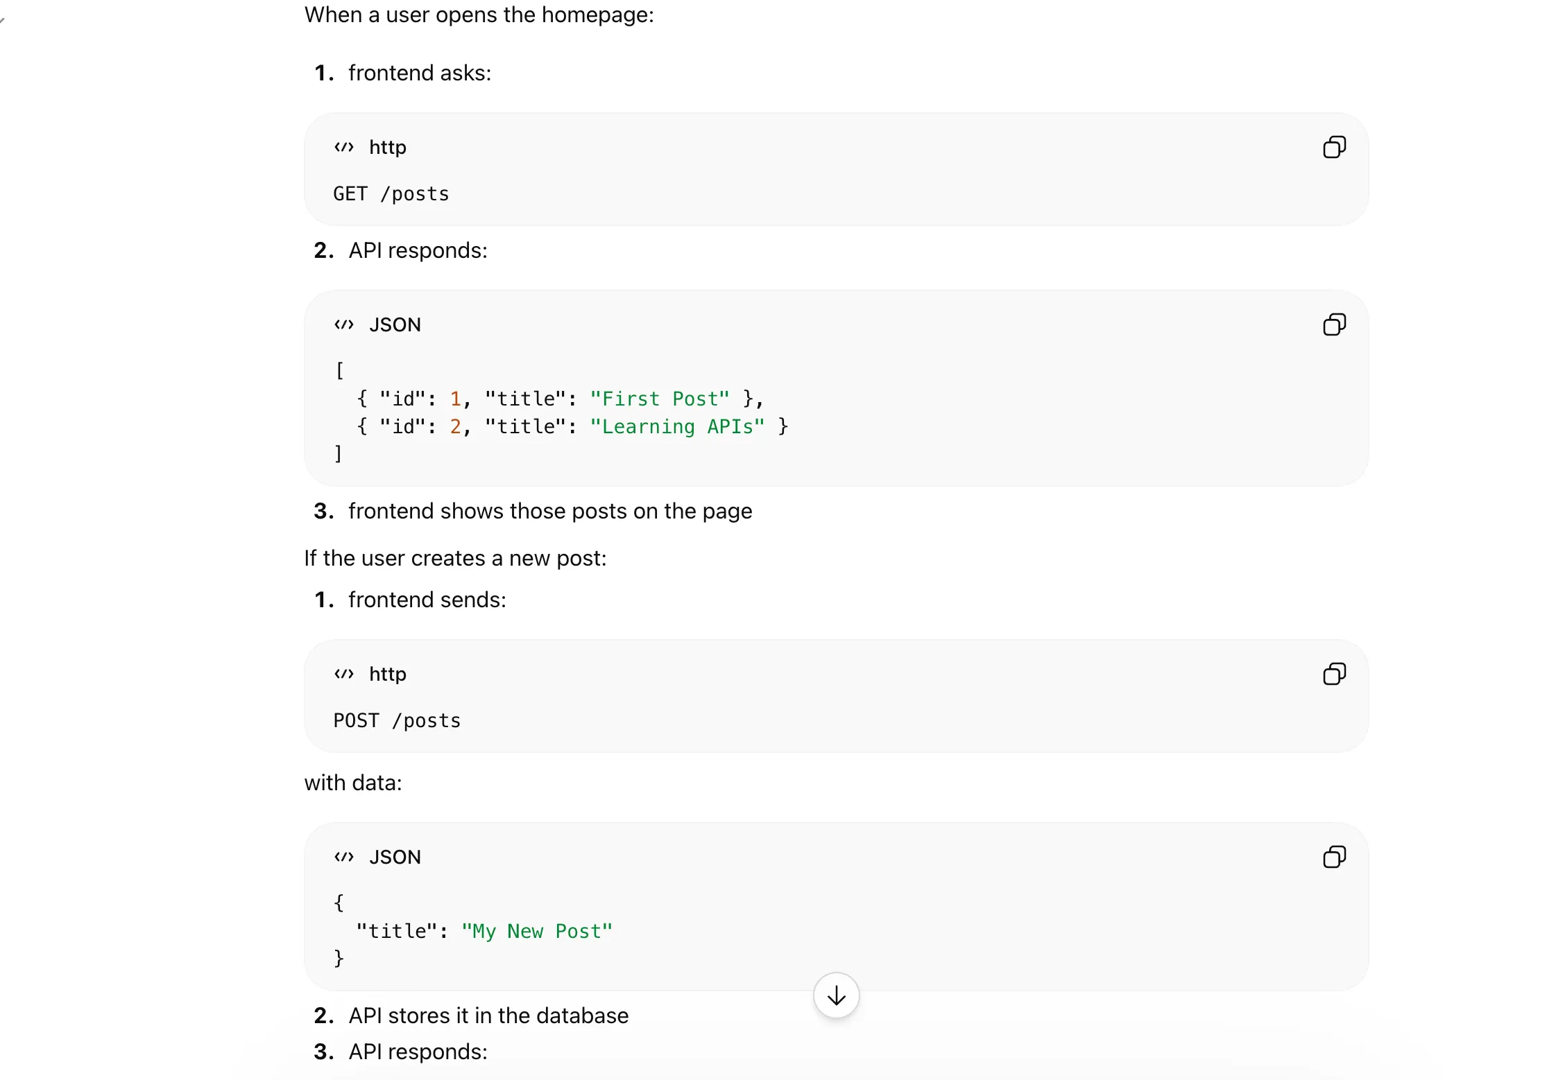Click the "First Post" string value
This screenshot has width=1547, height=1080.
(x=659, y=399)
